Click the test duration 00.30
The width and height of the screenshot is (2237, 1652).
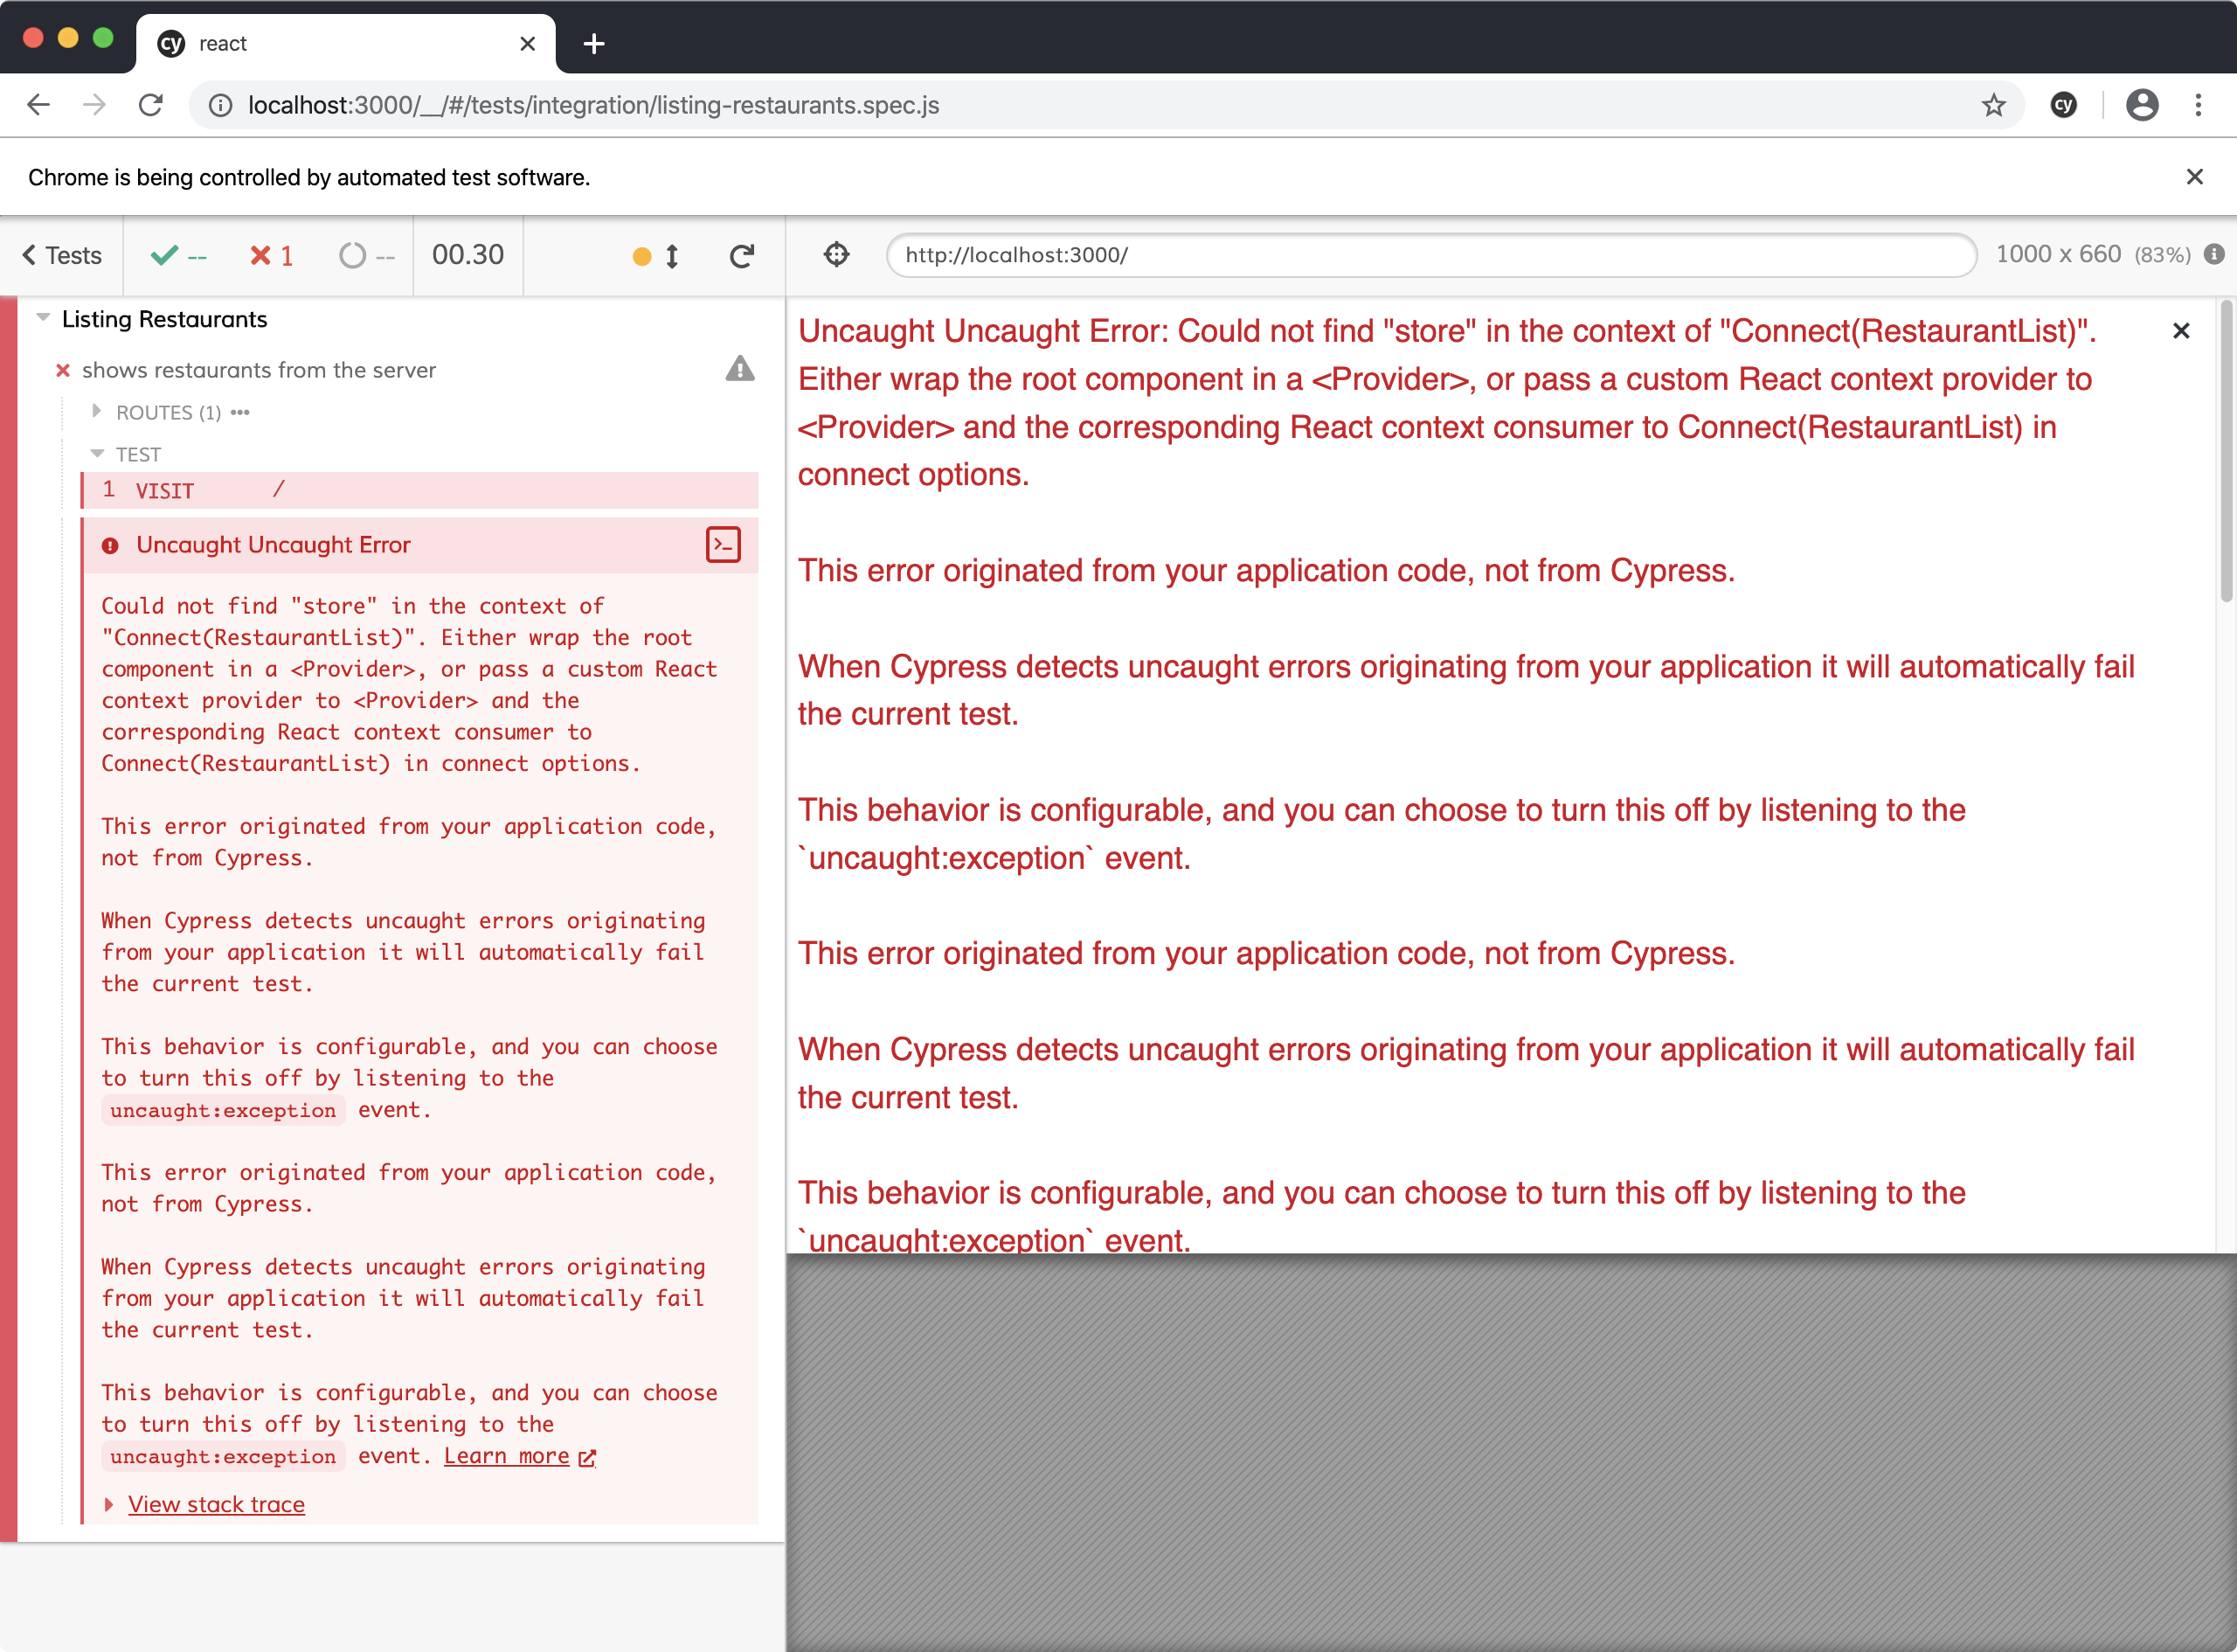click(467, 255)
